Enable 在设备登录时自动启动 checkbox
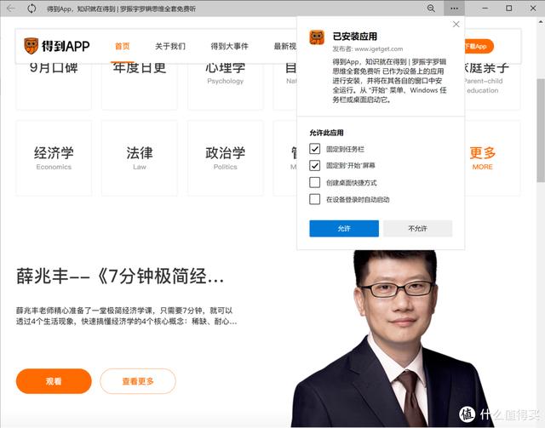545x428 pixels. pos(315,199)
